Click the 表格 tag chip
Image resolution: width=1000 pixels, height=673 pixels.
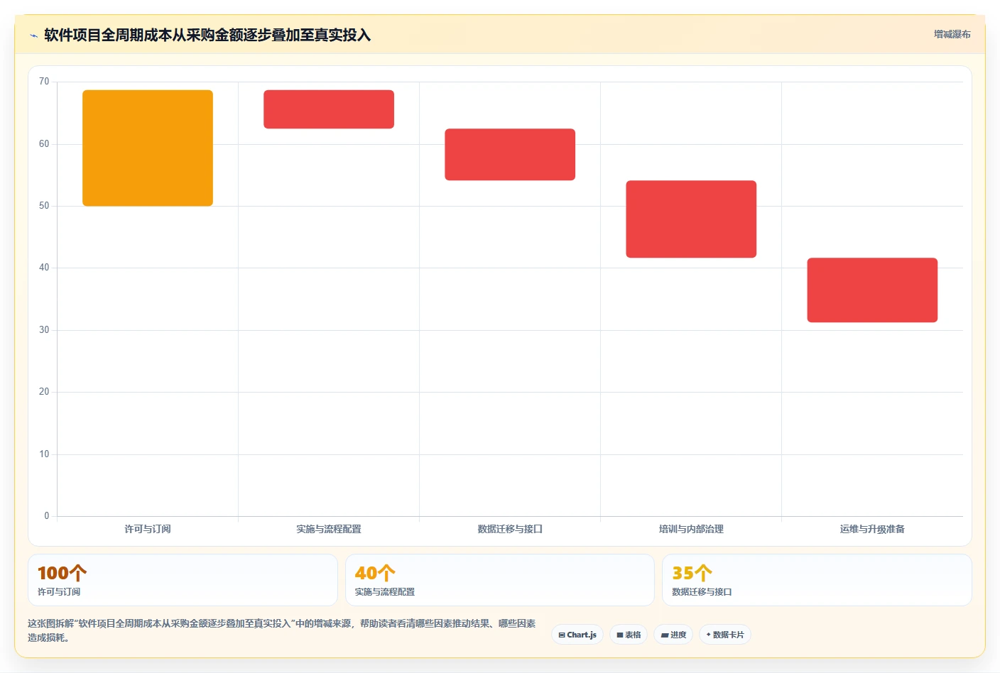[x=629, y=635]
